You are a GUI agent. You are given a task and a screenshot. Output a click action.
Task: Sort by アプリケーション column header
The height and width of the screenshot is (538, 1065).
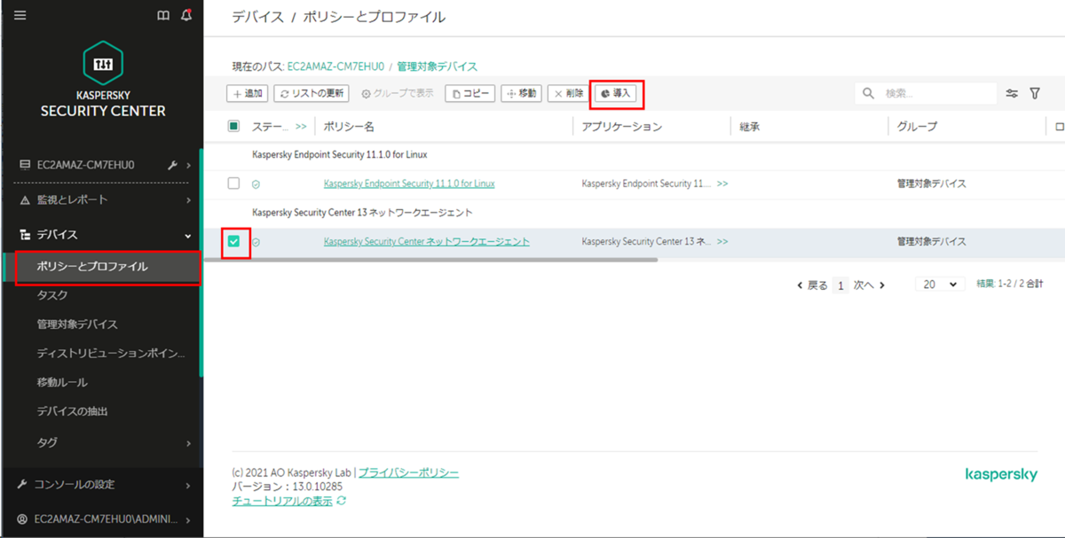click(622, 127)
